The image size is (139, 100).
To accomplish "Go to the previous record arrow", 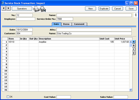I will tap(4, 8).
